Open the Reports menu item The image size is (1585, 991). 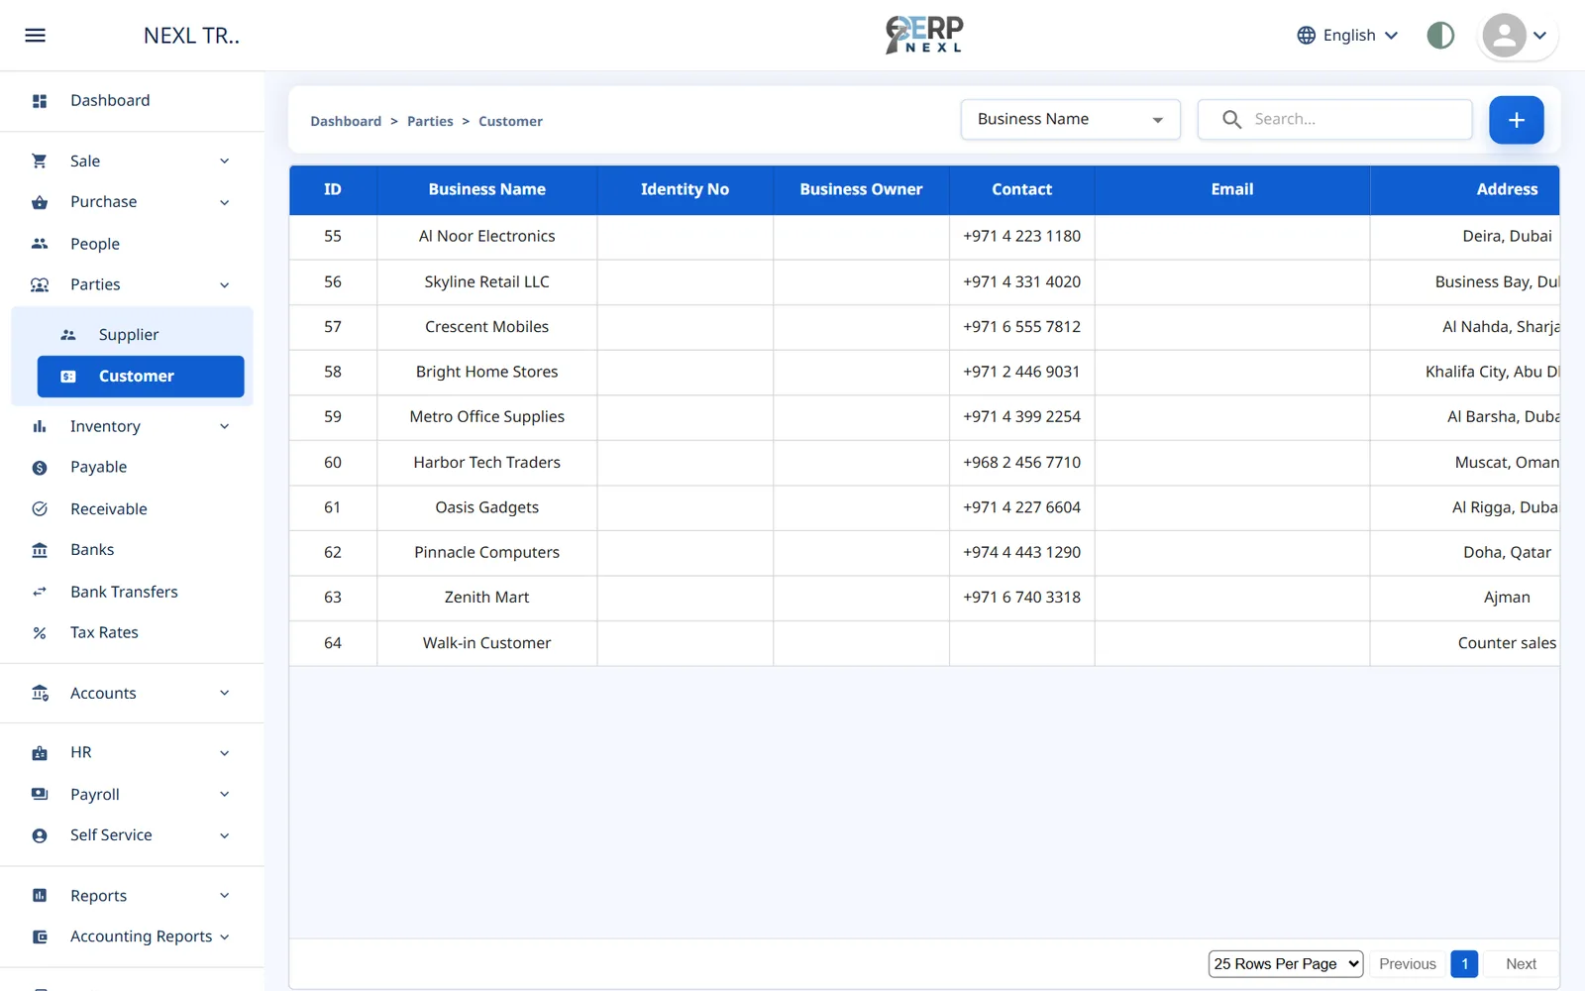[132, 896]
